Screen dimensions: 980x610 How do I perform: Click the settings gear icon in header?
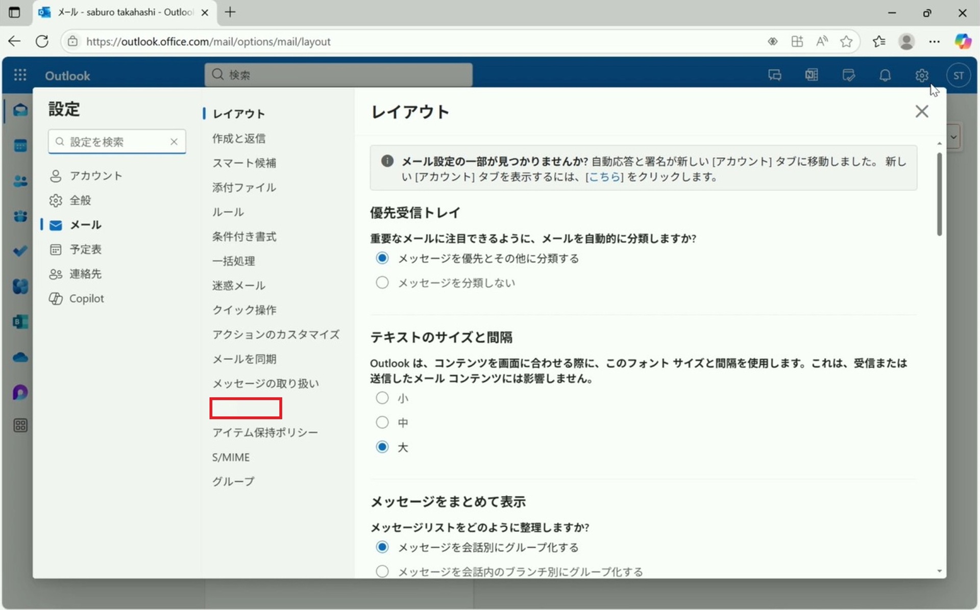click(921, 75)
